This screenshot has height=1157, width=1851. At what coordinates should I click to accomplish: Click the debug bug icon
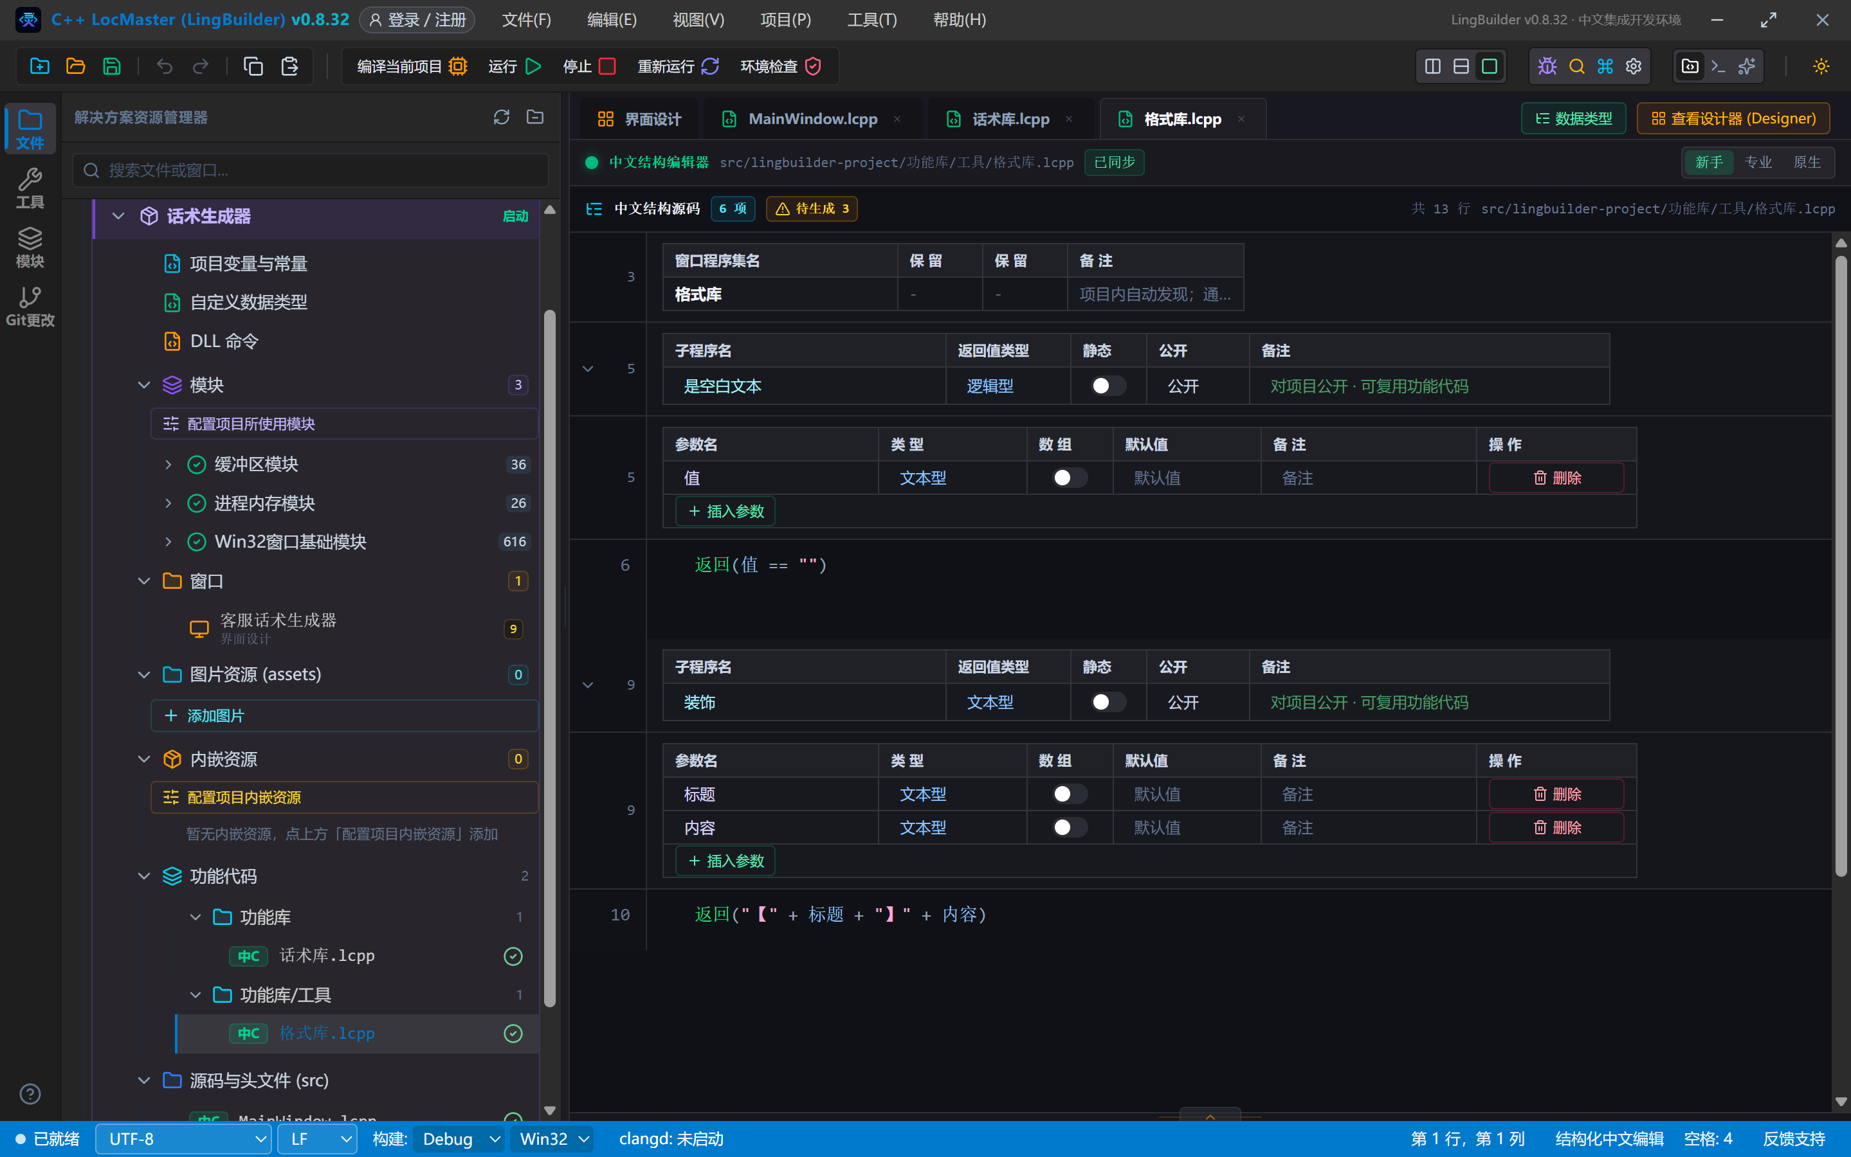(1547, 67)
